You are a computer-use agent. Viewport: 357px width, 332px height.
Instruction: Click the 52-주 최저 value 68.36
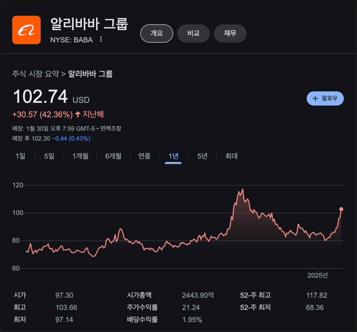point(315,307)
